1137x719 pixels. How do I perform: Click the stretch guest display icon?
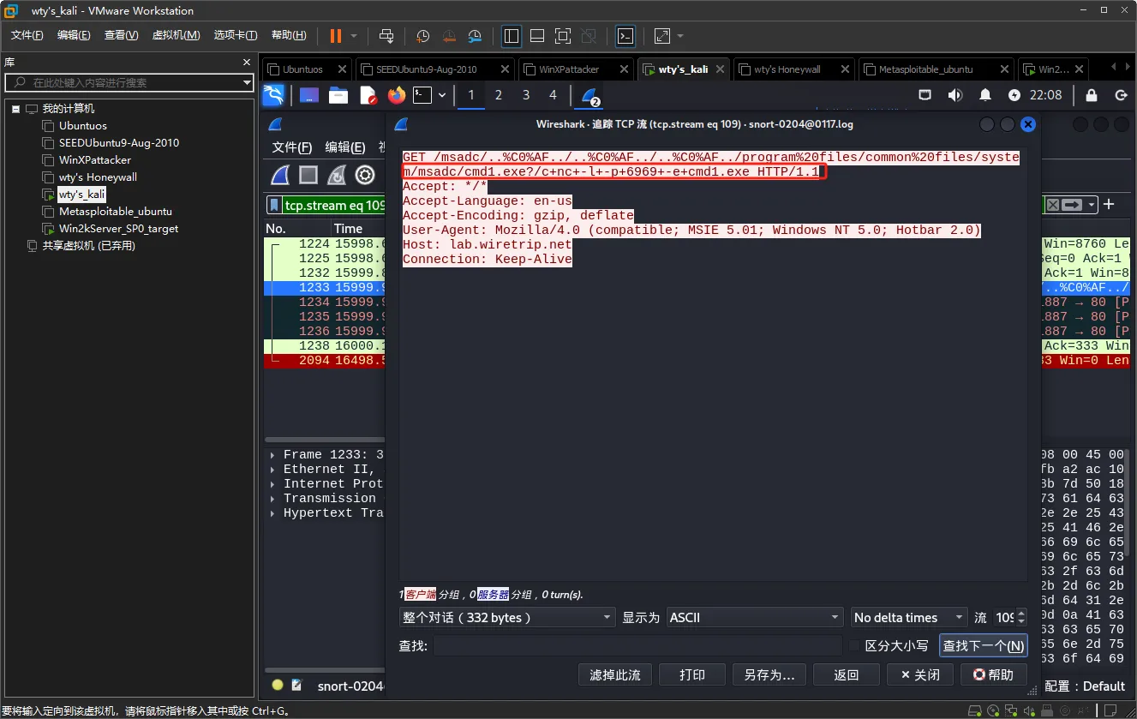point(662,36)
